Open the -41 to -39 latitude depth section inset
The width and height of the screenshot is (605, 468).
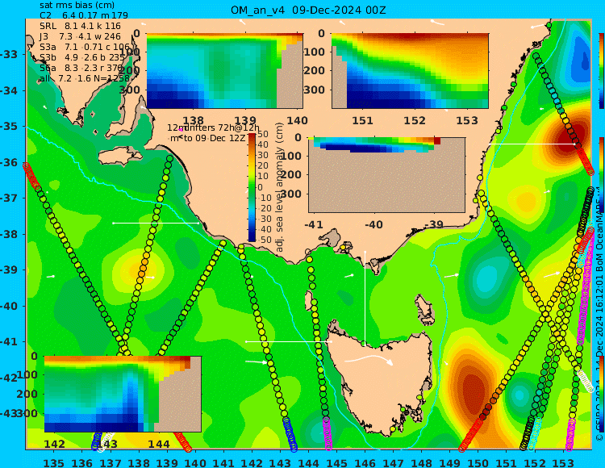coord(386,174)
